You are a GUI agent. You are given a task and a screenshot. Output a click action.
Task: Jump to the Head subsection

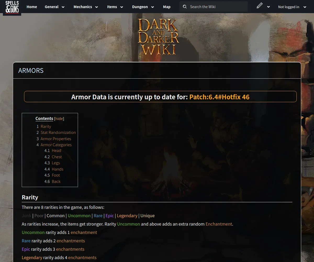[57, 151]
